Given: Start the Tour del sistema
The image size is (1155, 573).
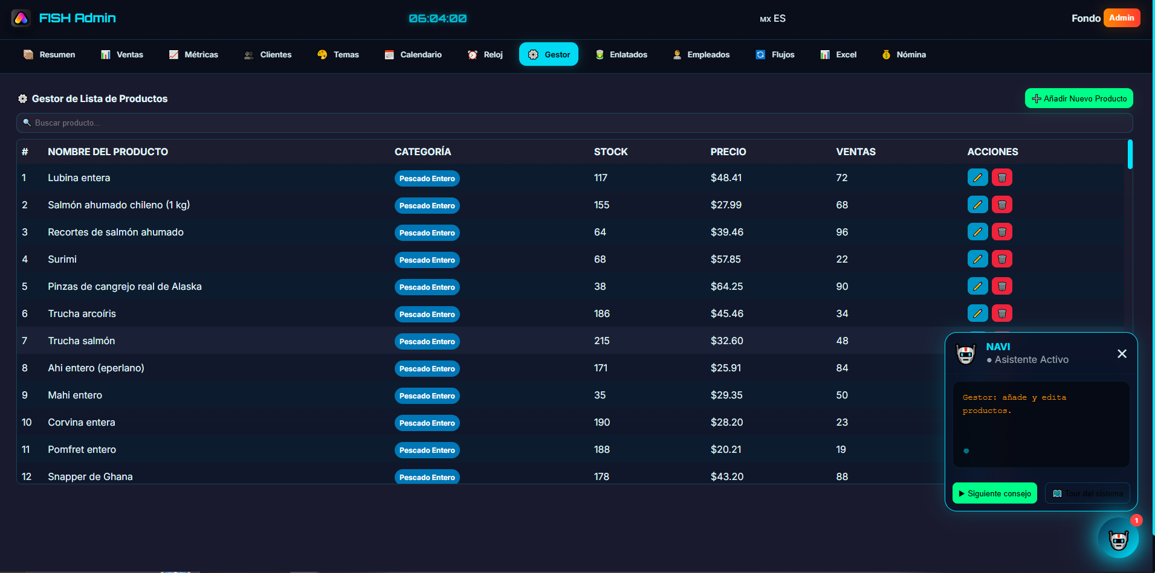Looking at the screenshot, I should tap(1087, 493).
